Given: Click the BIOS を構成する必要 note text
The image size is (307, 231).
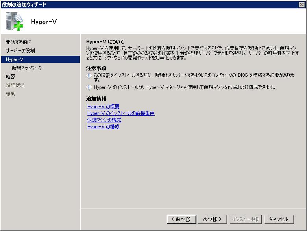Looking at the screenshot, I should tap(194, 77).
